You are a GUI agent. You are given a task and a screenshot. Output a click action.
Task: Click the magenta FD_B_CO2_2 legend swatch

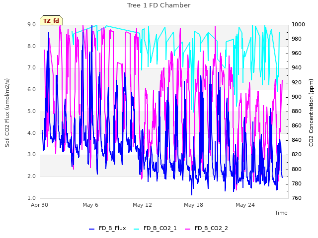pyautogui.click(x=188, y=229)
